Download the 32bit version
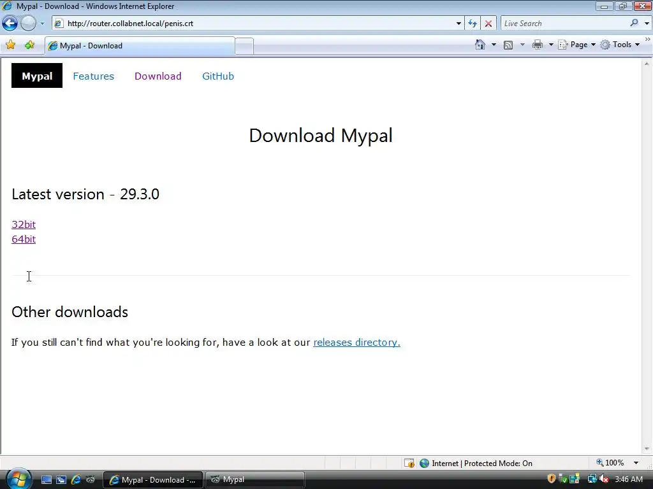 click(24, 225)
